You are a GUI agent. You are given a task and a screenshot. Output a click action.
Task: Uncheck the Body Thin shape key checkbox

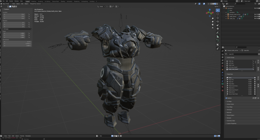coord(255,80)
